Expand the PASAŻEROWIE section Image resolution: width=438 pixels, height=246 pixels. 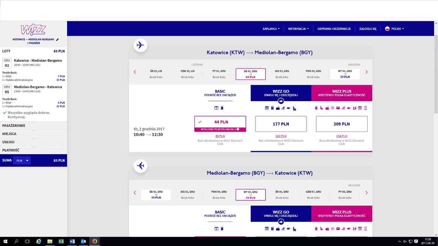pyautogui.click(x=33, y=126)
